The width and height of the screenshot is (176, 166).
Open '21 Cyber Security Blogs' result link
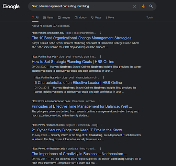tap(77, 130)
